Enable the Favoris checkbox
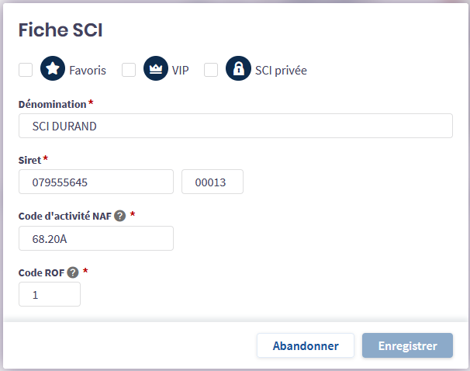Image resolution: width=470 pixels, height=371 pixels. tap(26, 70)
